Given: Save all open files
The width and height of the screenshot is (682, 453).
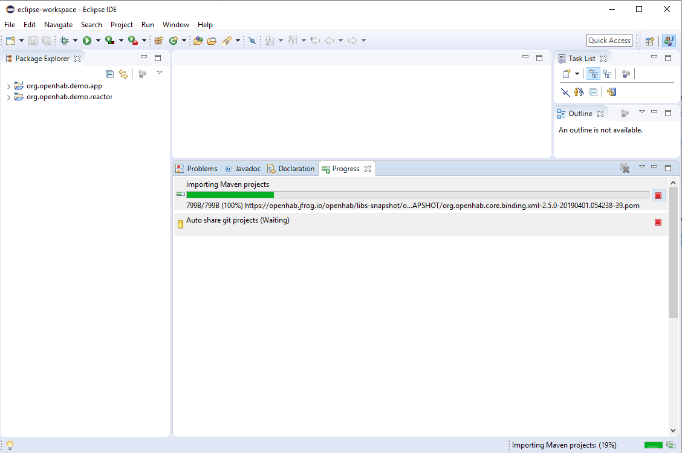Looking at the screenshot, I should coord(47,40).
